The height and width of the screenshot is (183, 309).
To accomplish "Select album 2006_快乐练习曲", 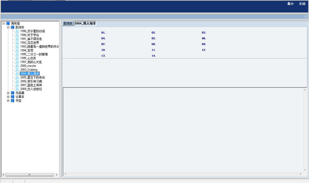I will coord(31,81).
